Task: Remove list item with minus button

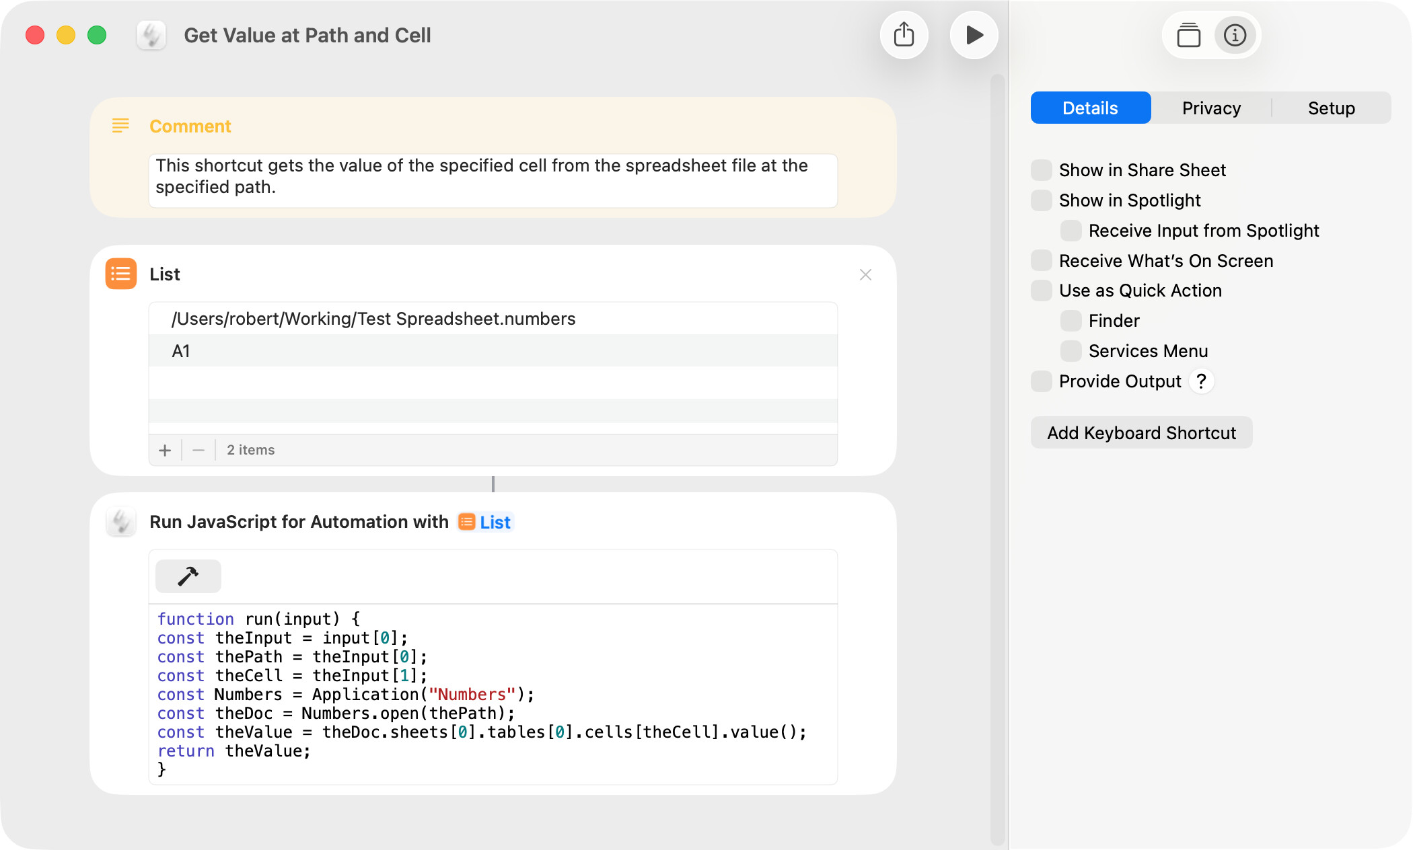Action: [x=198, y=450]
